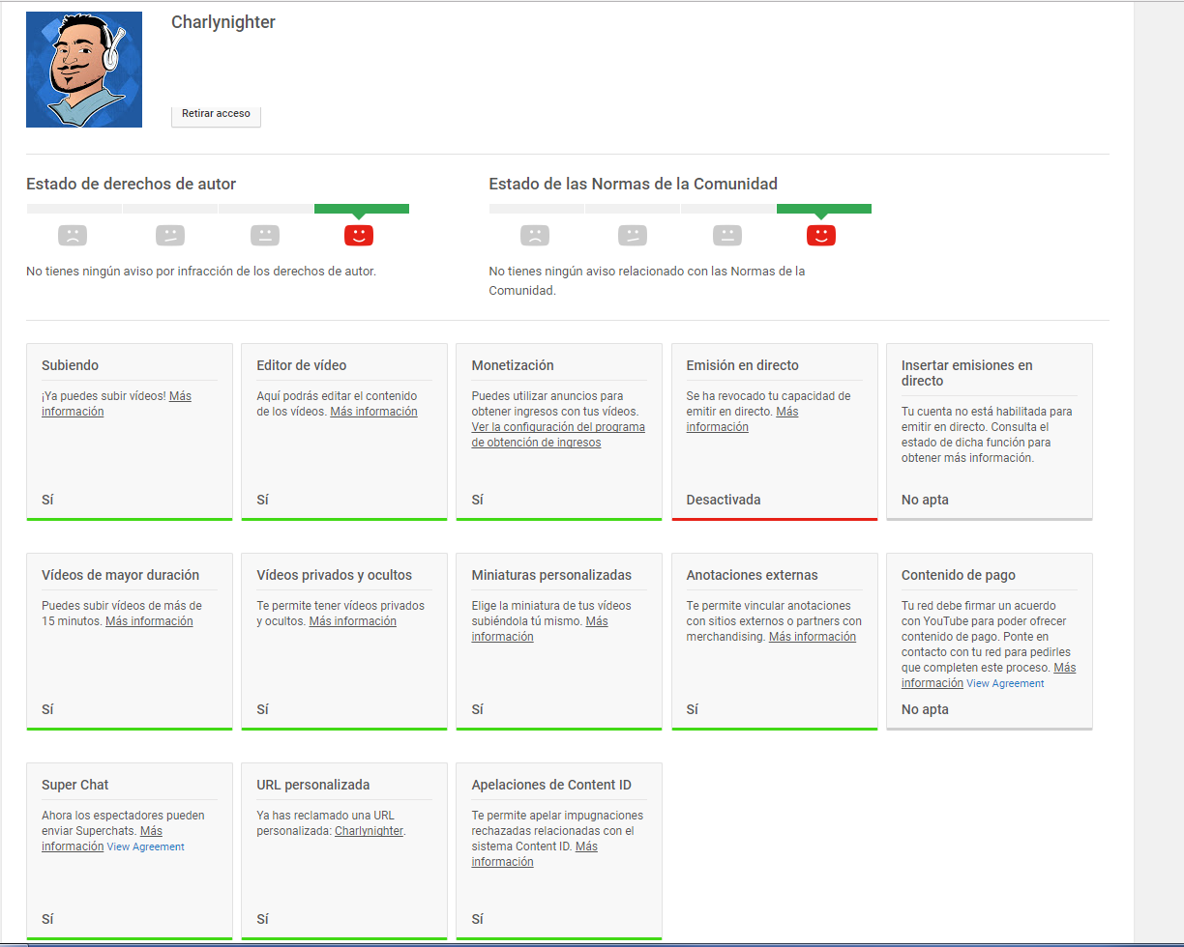The width and height of the screenshot is (1184, 947).
Task: Click the Anotaciones externas title
Action: pyautogui.click(x=752, y=575)
